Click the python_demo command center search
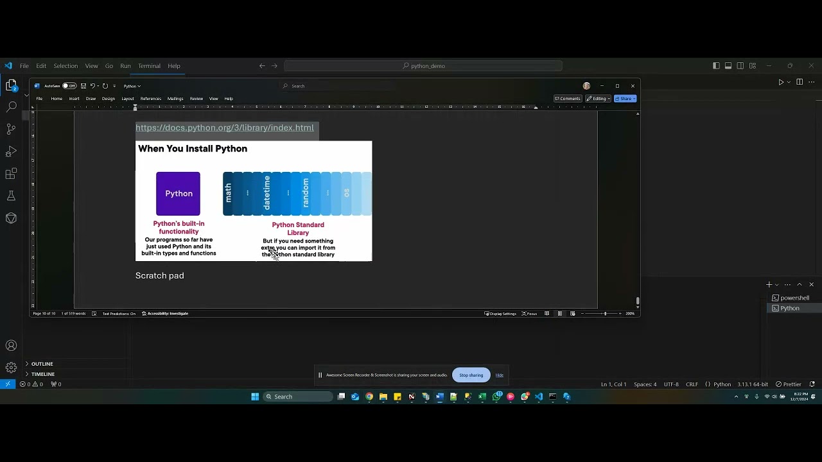Image resolution: width=822 pixels, height=462 pixels. (x=423, y=65)
